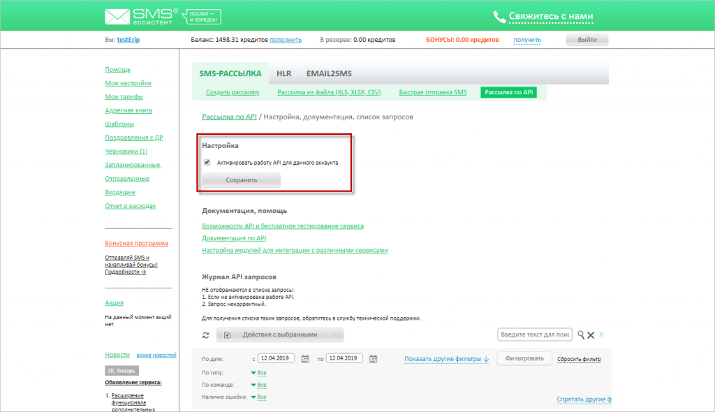
Task: Open Запланированные in the sidebar
Action: tap(133, 165)
